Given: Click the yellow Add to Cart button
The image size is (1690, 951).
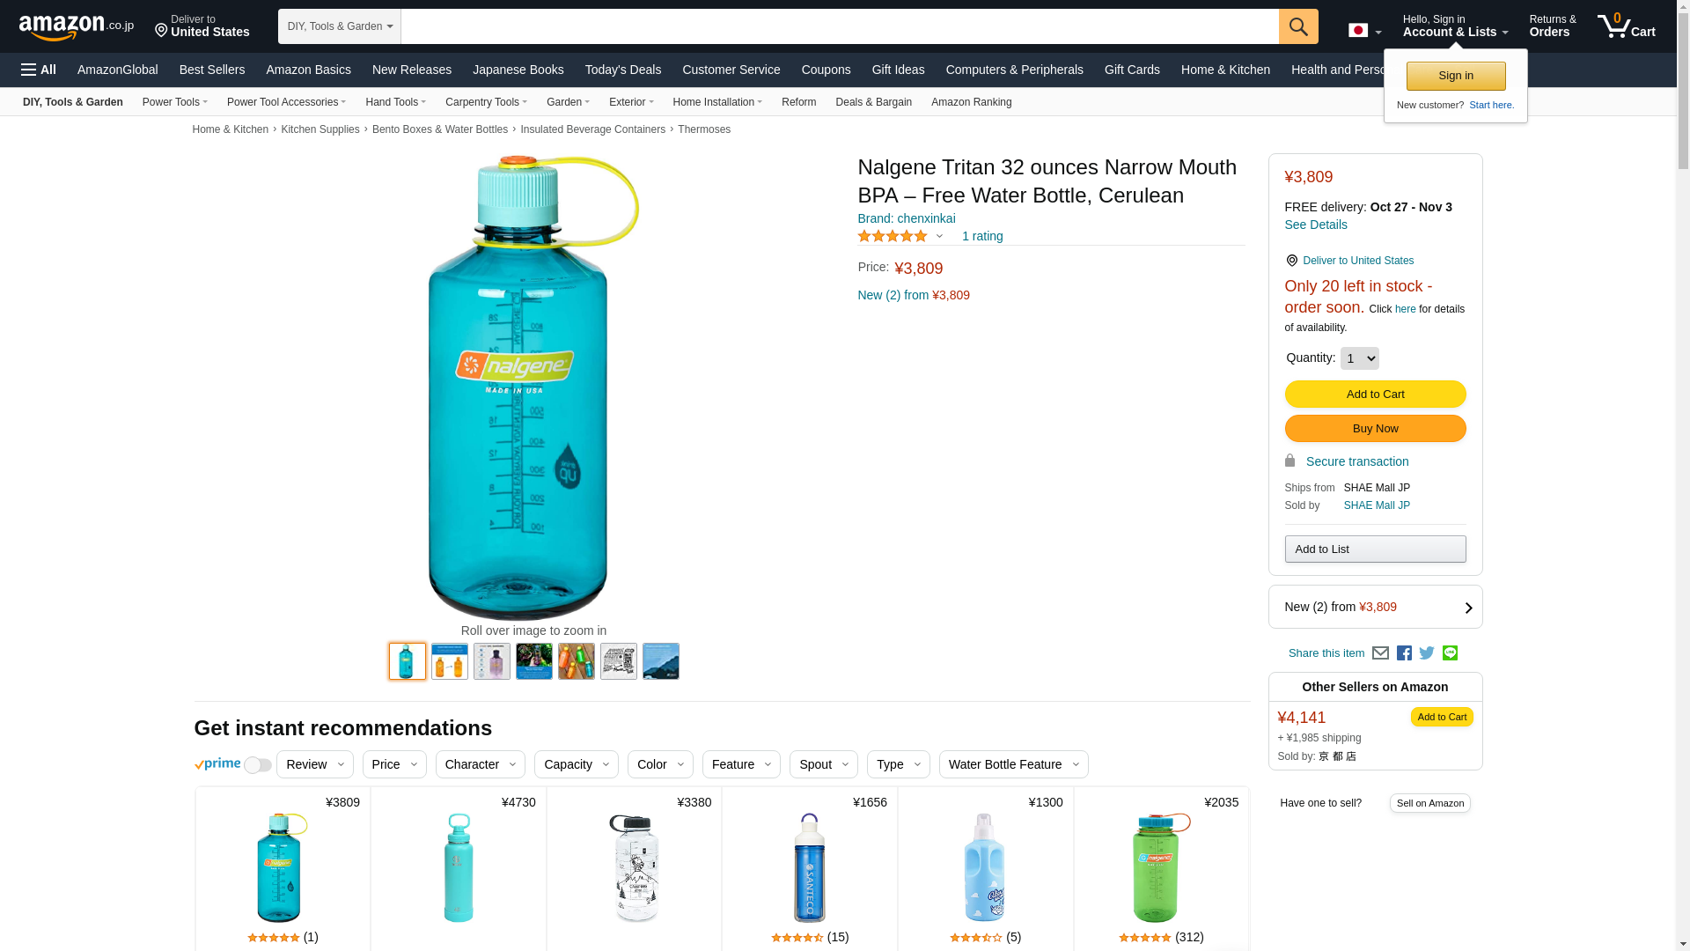Looking at the screenshot, I should tap(1375, 394).
